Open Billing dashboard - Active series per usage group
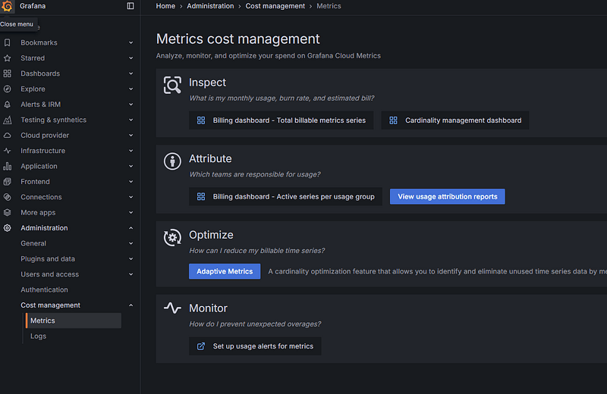Screen dimensions: 607x394 click(286, 196)
